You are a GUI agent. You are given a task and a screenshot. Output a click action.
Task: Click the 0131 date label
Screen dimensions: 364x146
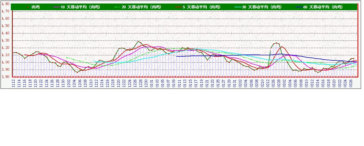[x=234, y=83]
